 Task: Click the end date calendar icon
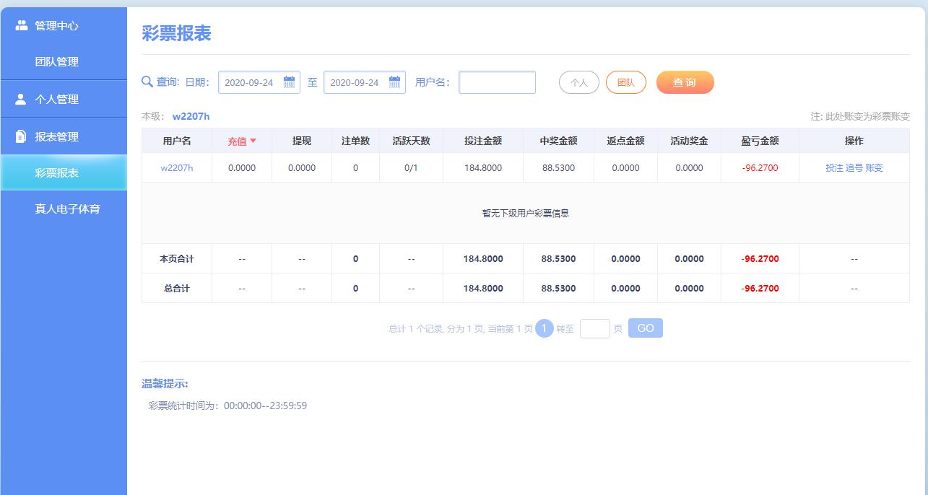point(394,82)
